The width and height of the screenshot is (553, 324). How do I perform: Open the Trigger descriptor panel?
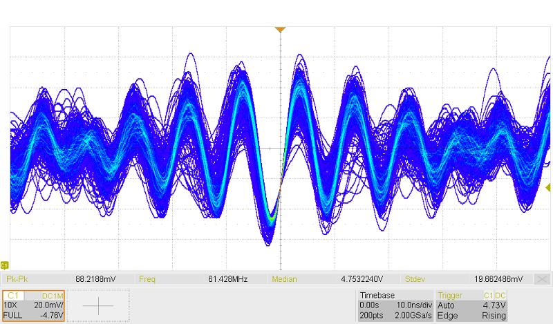click(x=473, y=305)
